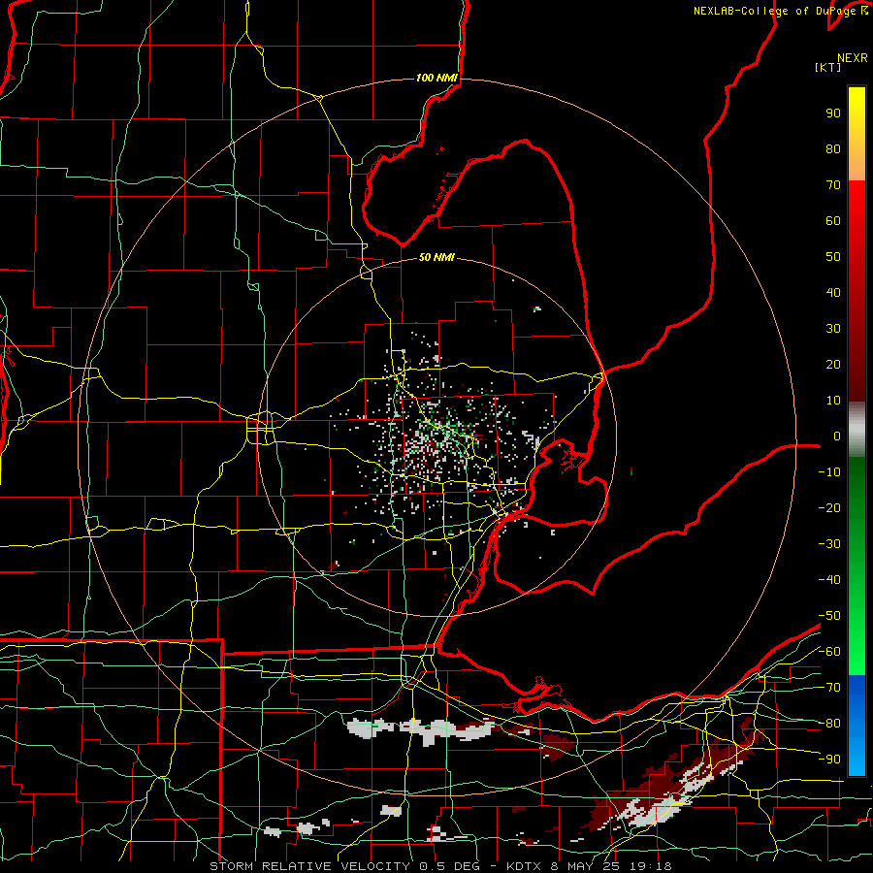Click the 100 NMI range ring label
873x873 pixels.
(x=436, y=78)
